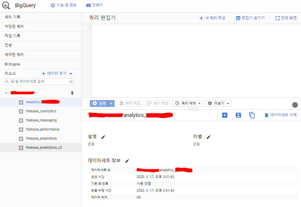Open the run button dropdown arrow
301x207 pixels.
[111, 103]
